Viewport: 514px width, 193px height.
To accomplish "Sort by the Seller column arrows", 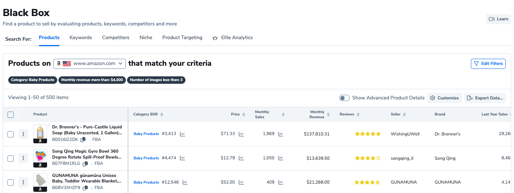I will [x=404, y=114].
